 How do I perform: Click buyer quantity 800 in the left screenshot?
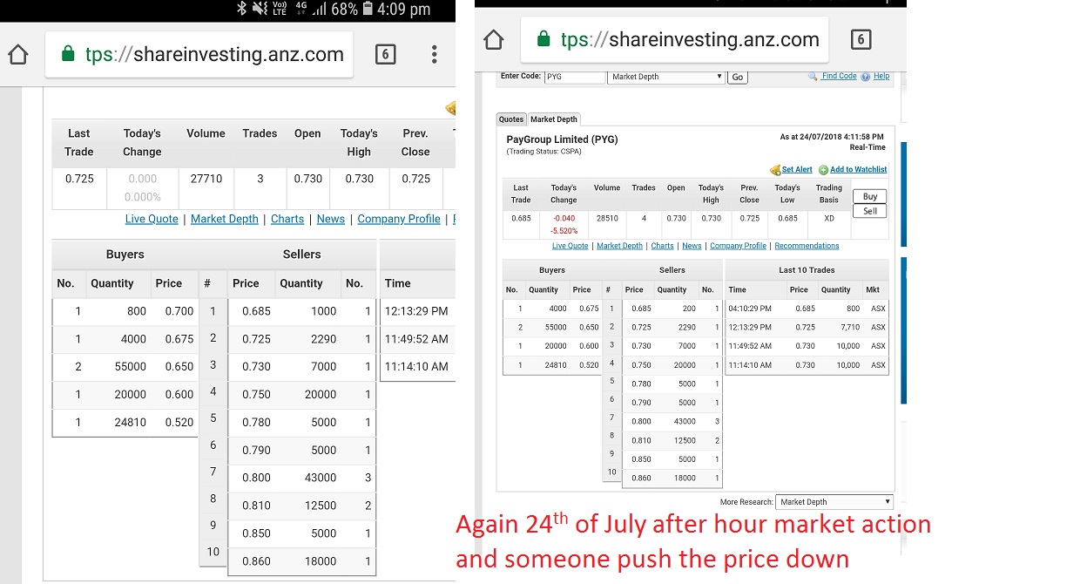tap(136, 311)
